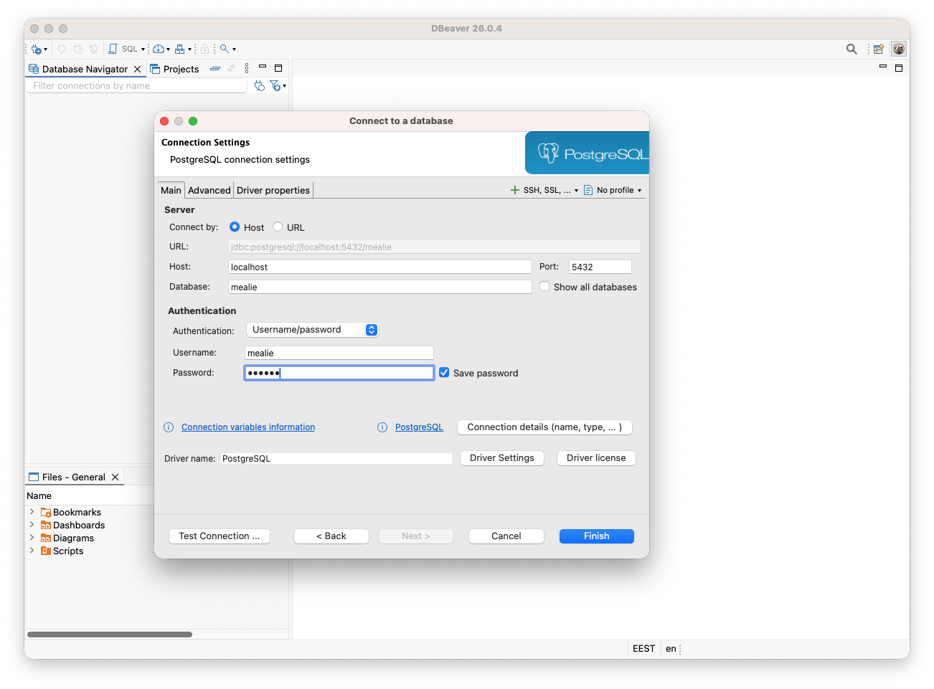Image resolution: width=934 pixels, height=689 pixels.
Task: Click the Open Perspective grid icon
Action: [x=878, y=49]
